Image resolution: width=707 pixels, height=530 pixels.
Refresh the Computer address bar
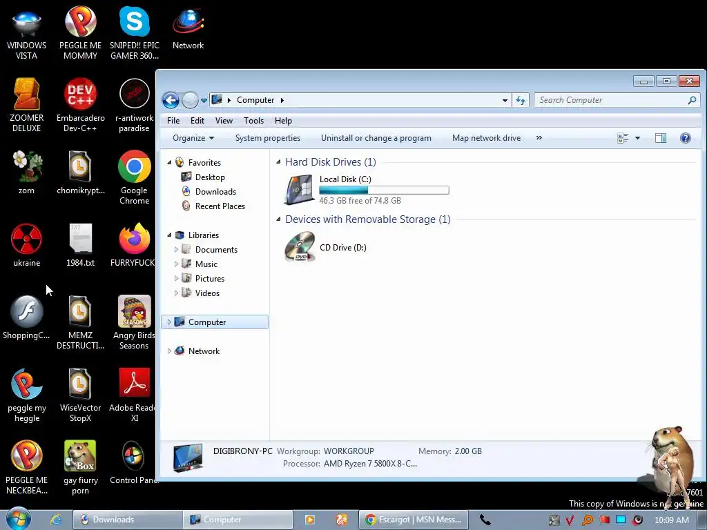521,100
